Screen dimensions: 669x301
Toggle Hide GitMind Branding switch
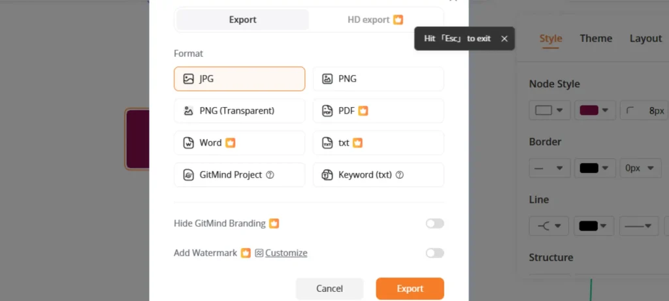click(x=434, y=223)
